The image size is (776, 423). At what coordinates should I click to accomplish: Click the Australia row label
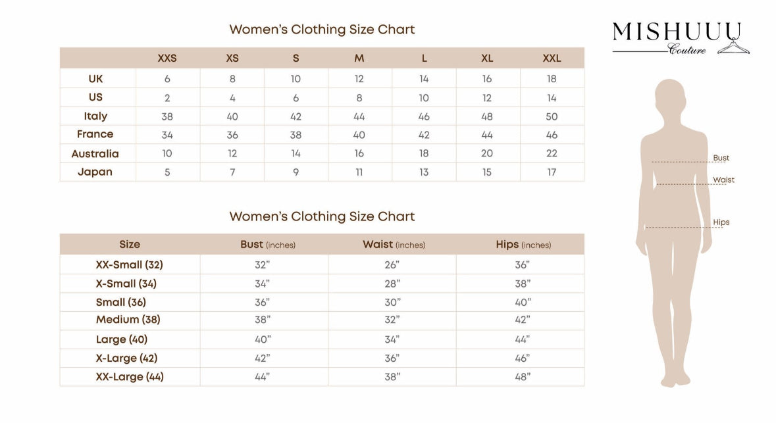tap(95, 154)
